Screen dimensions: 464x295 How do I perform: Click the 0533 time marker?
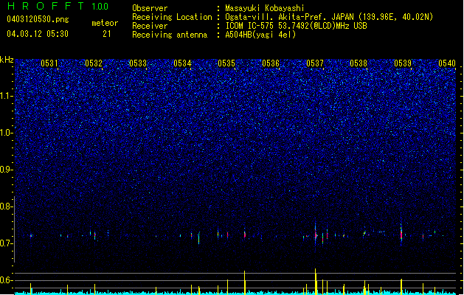138,63
